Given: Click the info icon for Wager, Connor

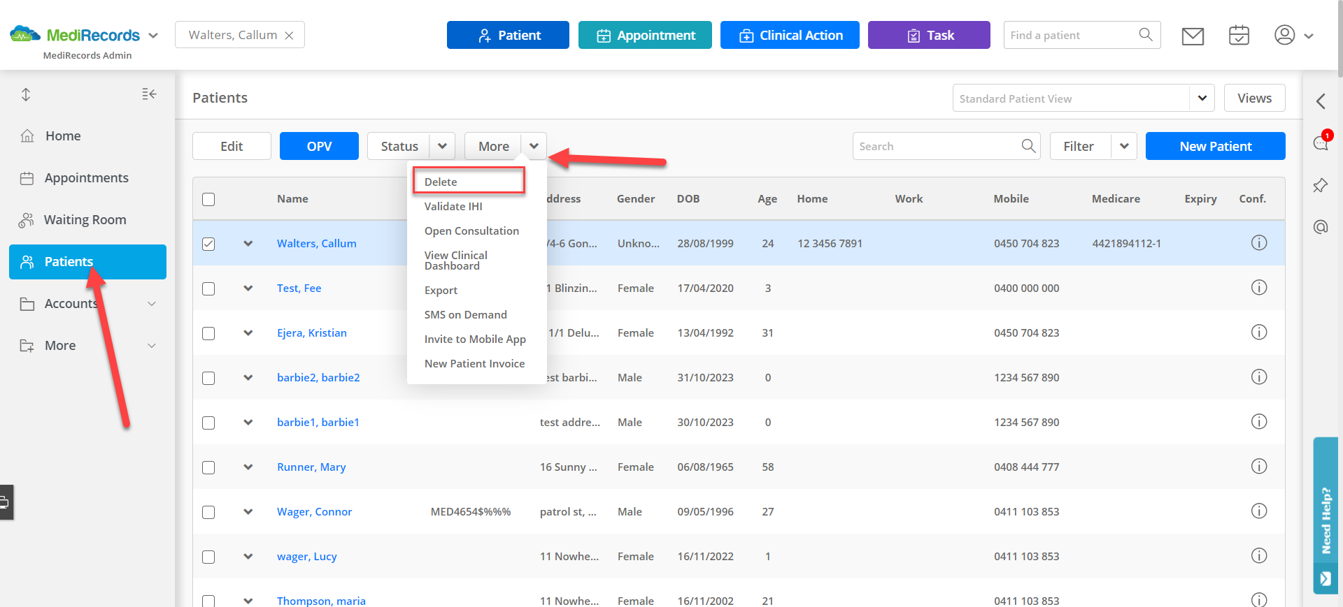Looking at the screenshot, I should point(1259,511).
